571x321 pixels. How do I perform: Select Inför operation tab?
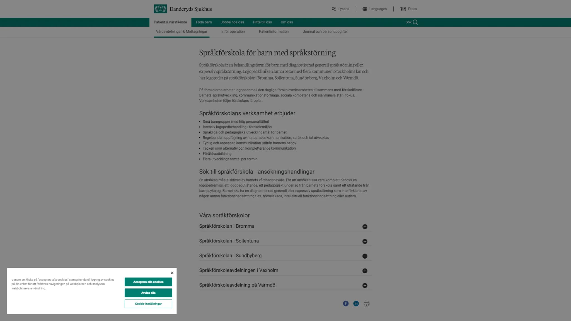pos(233,32)
